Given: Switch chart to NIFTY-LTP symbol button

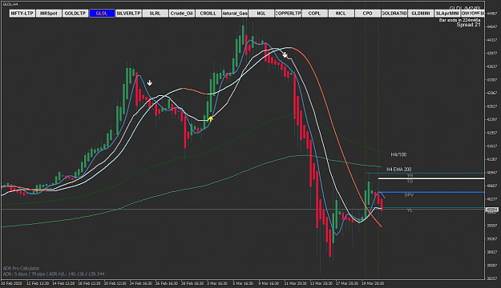Looking at the screenshot, I should coord(22,14).
